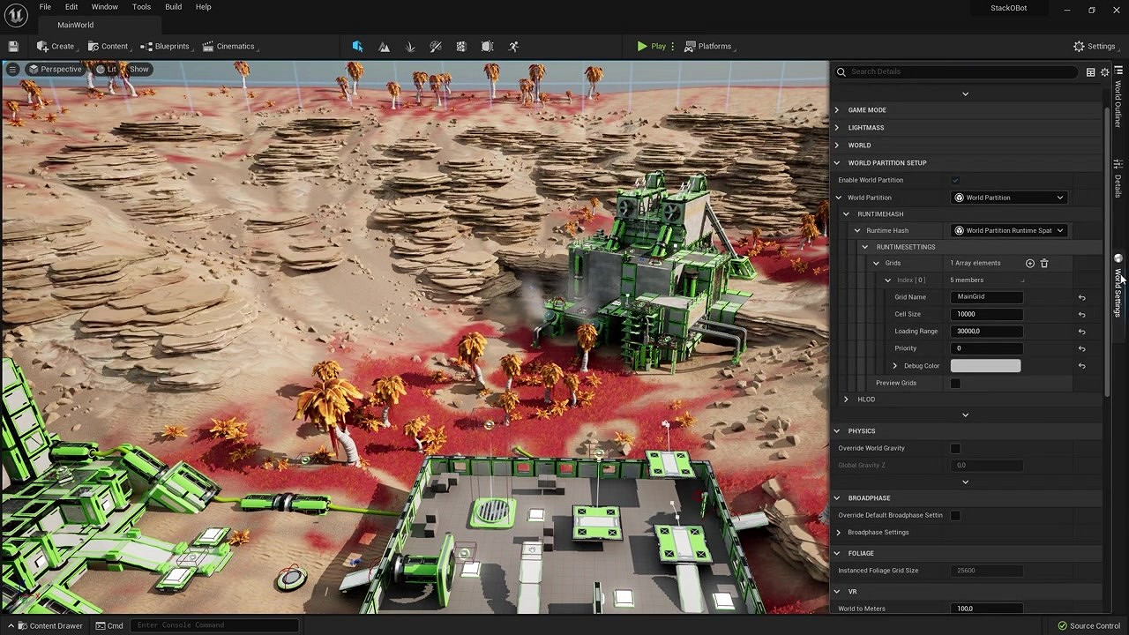Click the Save icon in the toolbar
This screenshot has height=635, width=1129.
(13, 46)
